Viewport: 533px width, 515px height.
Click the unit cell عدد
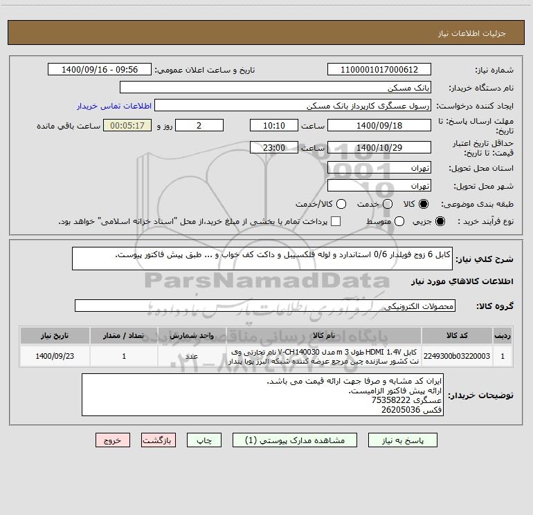point(192,356)
